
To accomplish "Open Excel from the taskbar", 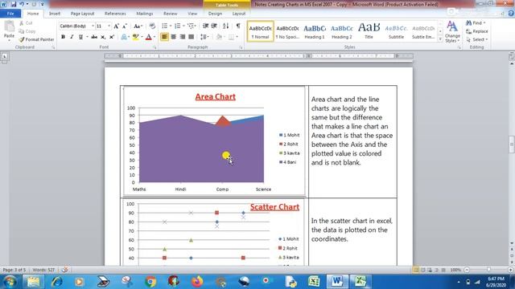I will point(360,281).
